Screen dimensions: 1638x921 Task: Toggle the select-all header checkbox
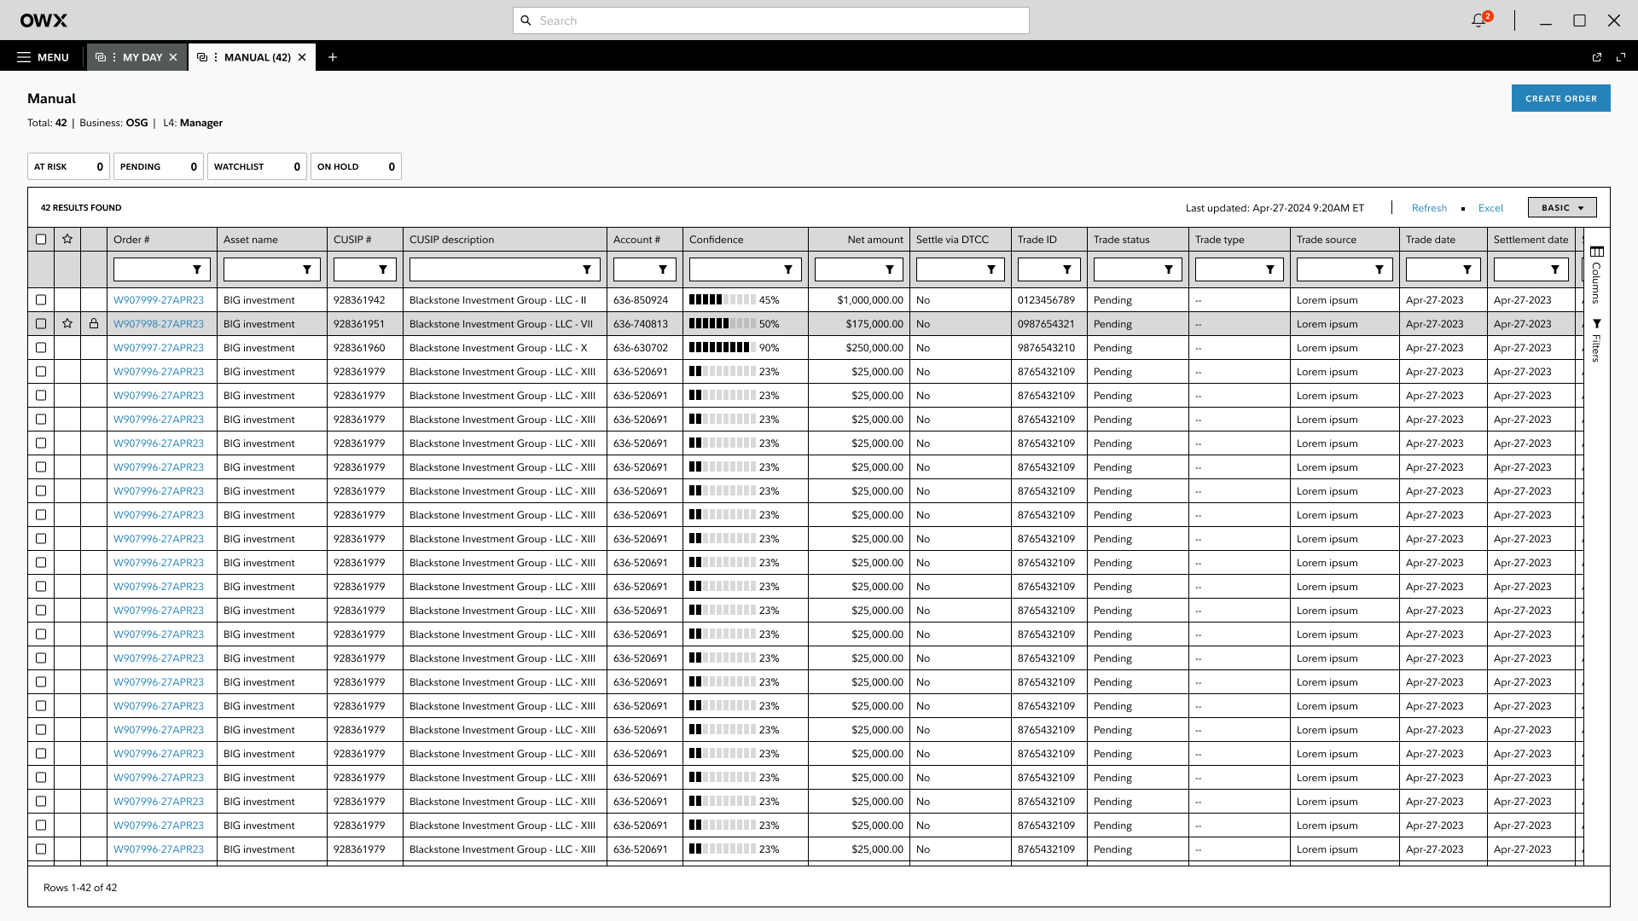pos(41,240)
